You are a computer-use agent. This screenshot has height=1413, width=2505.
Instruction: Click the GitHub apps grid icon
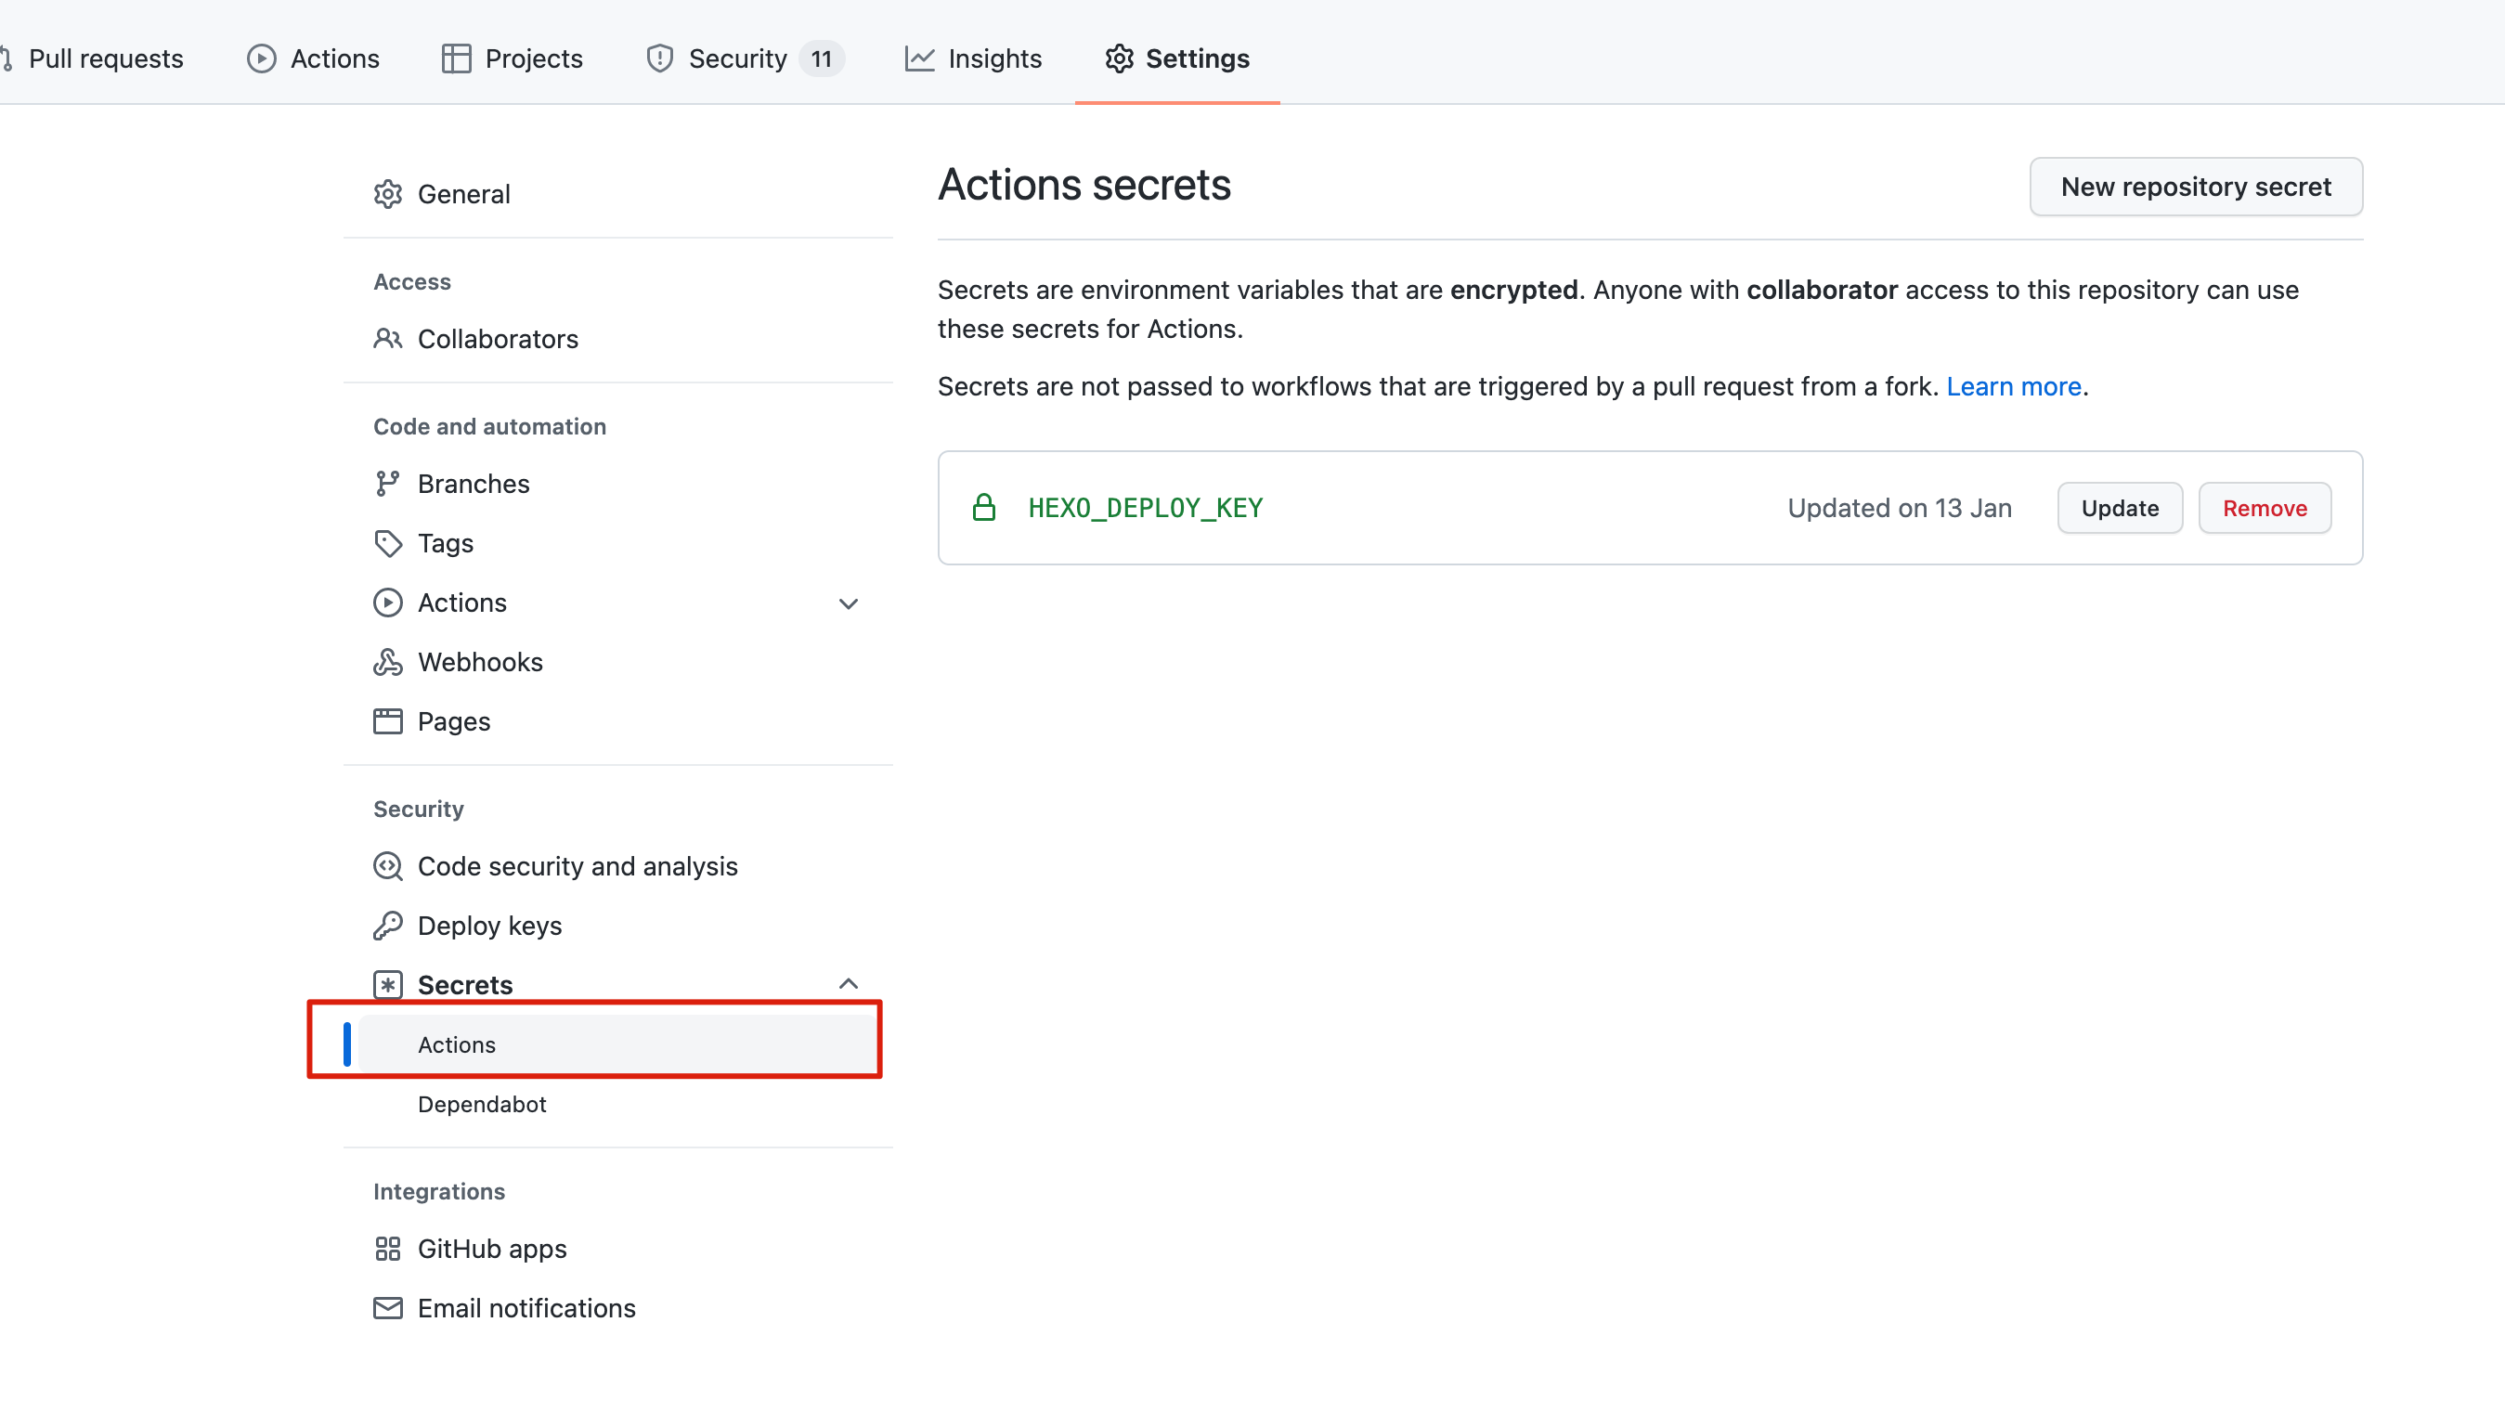pyautogui.click(x=387, y=1249)
